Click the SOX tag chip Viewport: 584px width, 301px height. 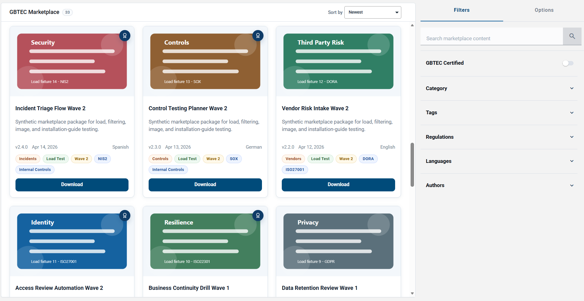point(234,159)
